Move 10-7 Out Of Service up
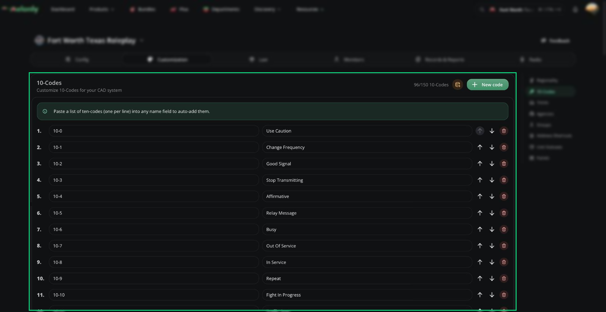 [x=480, y=246]
